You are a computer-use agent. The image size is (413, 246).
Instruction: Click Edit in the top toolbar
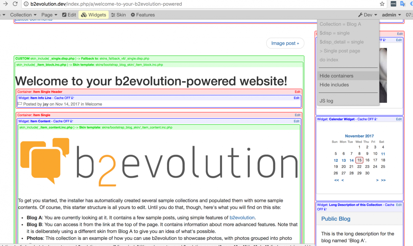69,15
